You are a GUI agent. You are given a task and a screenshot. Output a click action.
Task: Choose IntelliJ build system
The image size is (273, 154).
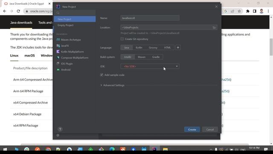coord(128,57)
